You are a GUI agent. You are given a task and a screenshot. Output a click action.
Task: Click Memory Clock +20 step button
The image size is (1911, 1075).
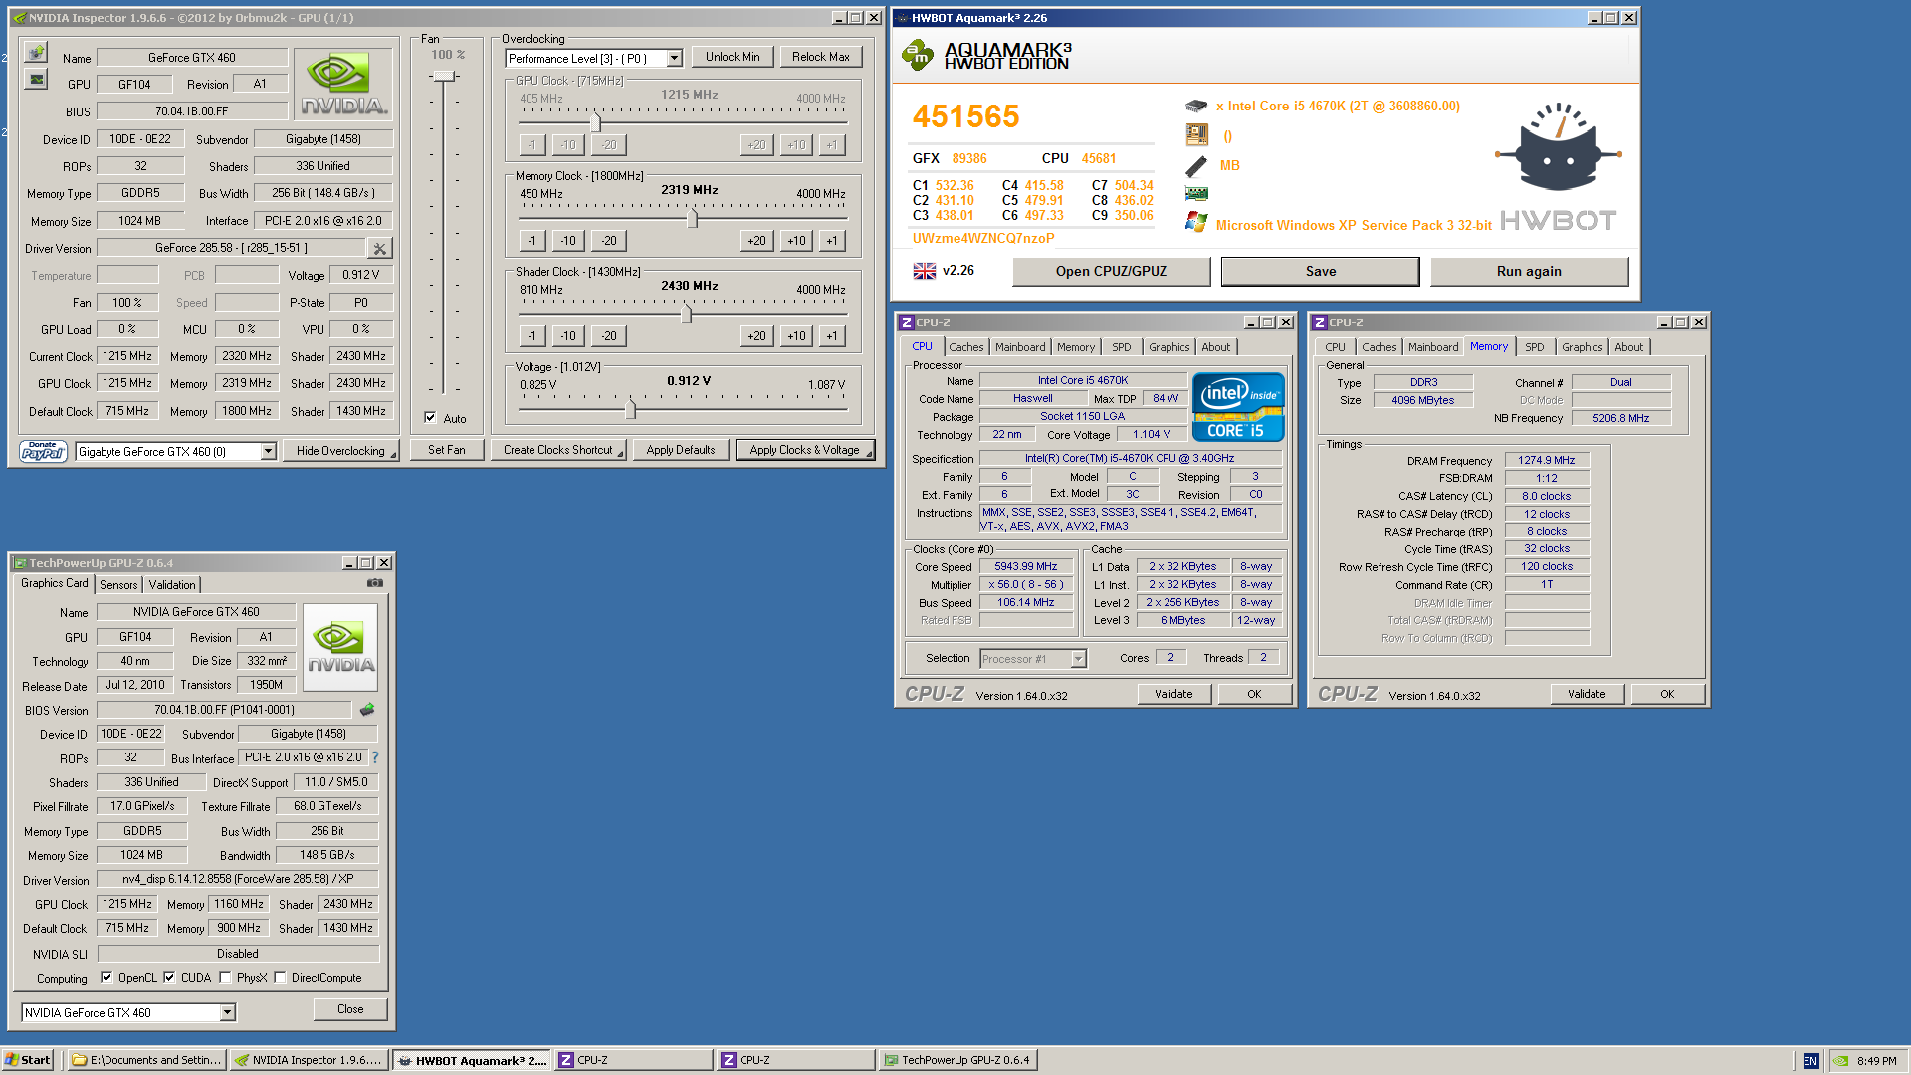click(756, 241)
